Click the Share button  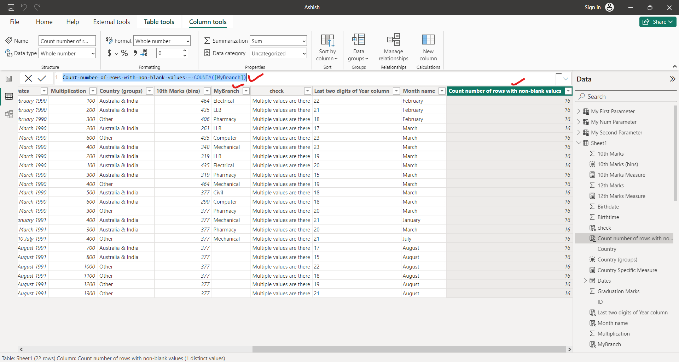click(x=657, y=22)
